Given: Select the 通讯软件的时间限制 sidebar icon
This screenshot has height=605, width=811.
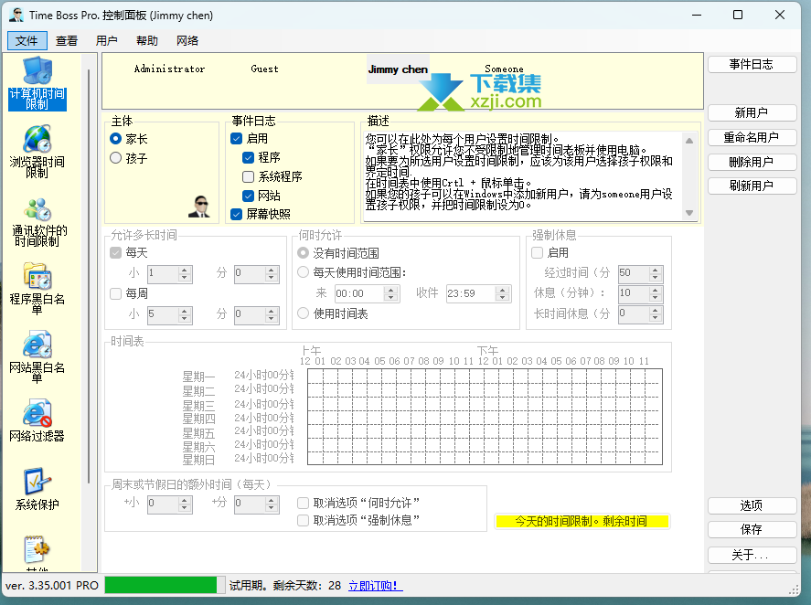Looking at the screenshot, I should tap(37, 221).
